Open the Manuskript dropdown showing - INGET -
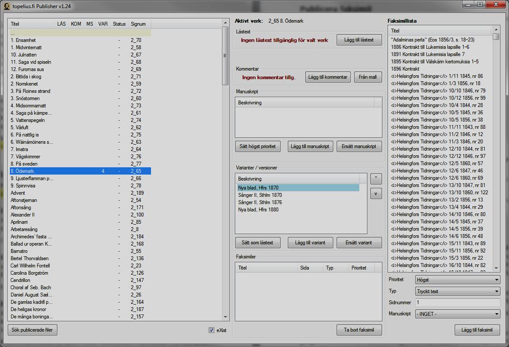 click(457, 314)
